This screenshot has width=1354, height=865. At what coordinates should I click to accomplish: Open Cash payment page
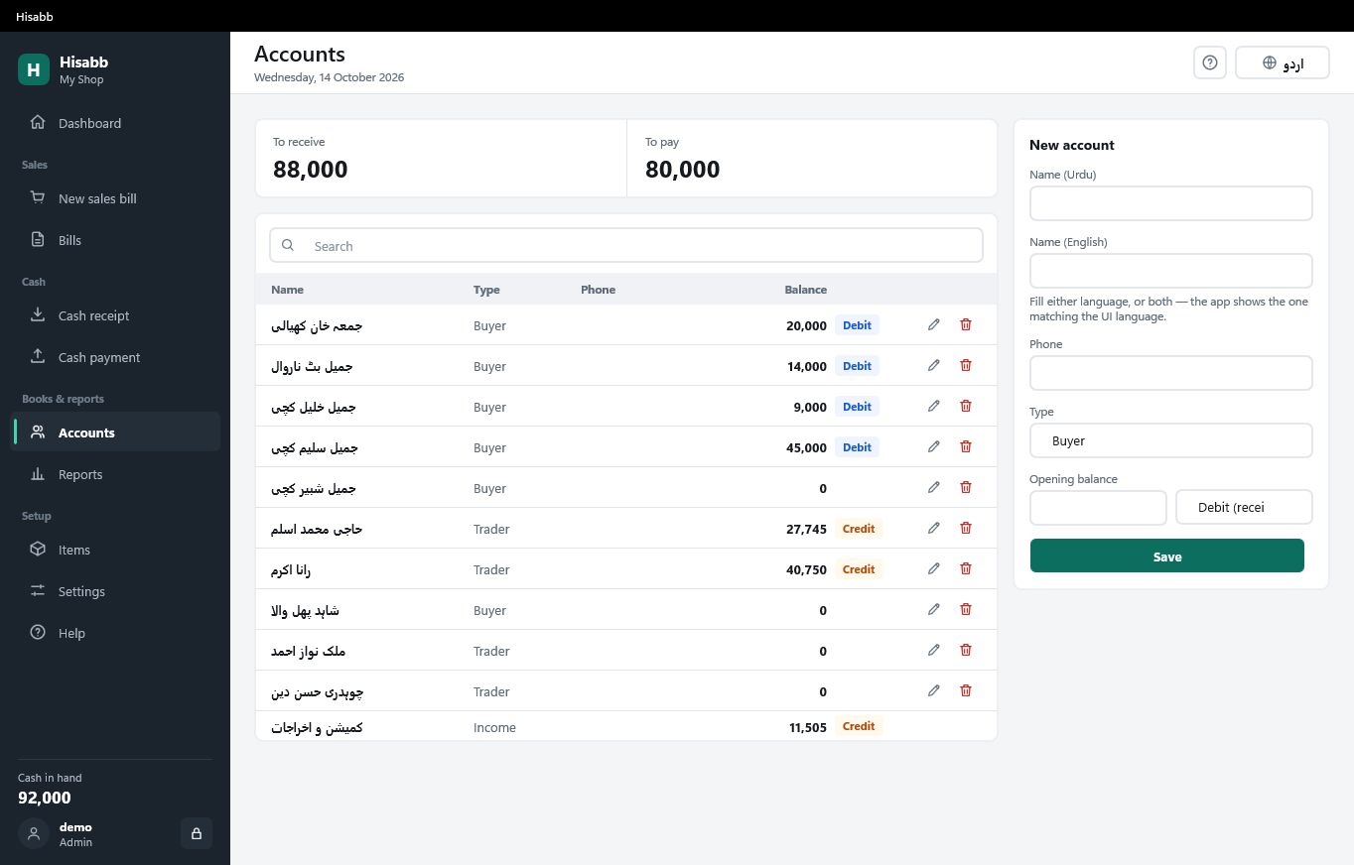point(115,357)
